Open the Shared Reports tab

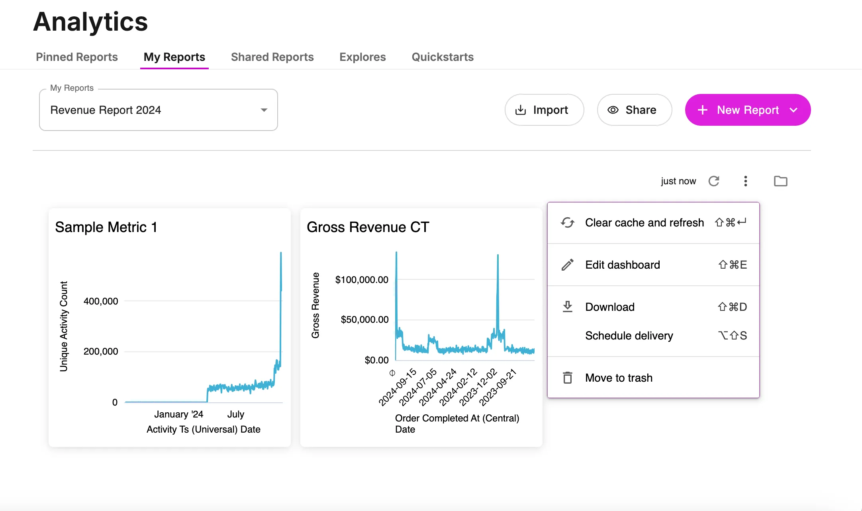(272, 57)
